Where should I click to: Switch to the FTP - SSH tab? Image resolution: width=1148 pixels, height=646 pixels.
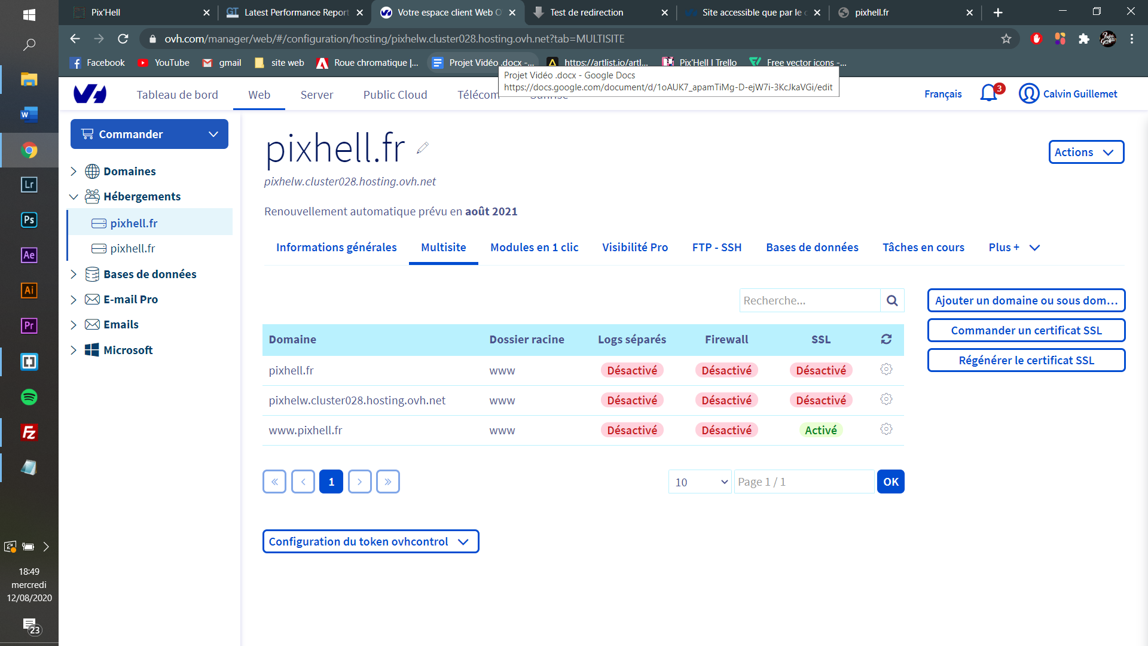pyautogui.click(x=716, y=248)
